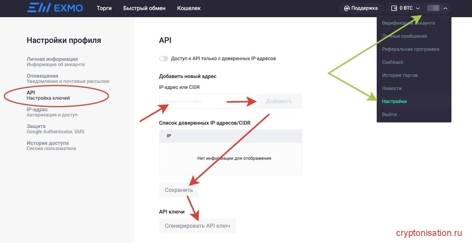Expand the 0 BTC balance dropdown
Viewport: 472px width, 243px height.
click(x=417, y=7)
